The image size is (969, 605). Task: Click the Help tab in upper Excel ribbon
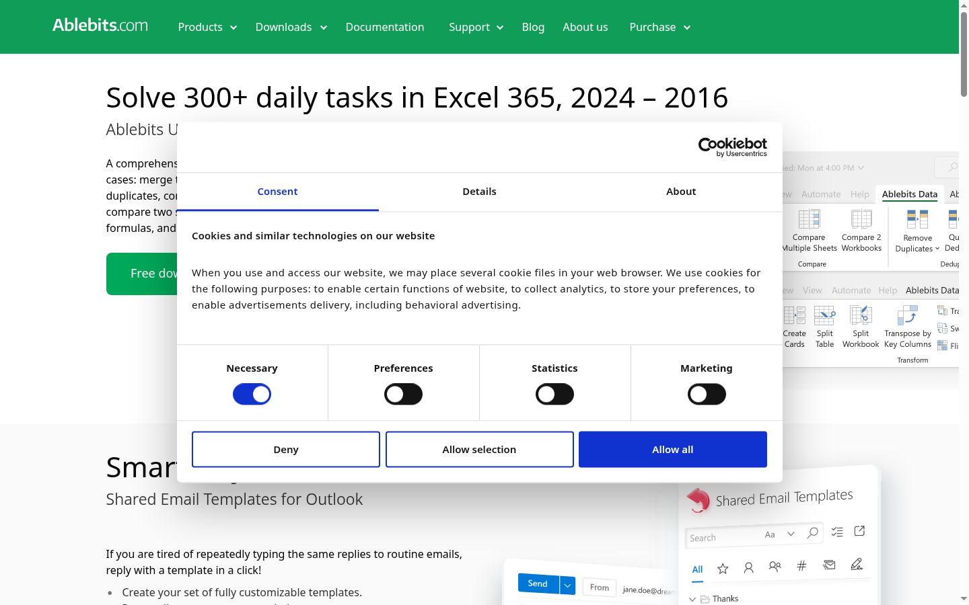[x=859, y=194]
